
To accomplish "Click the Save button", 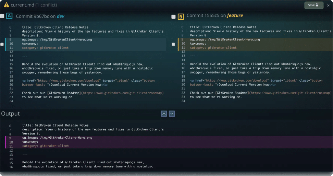I will (x=314, y=5).
